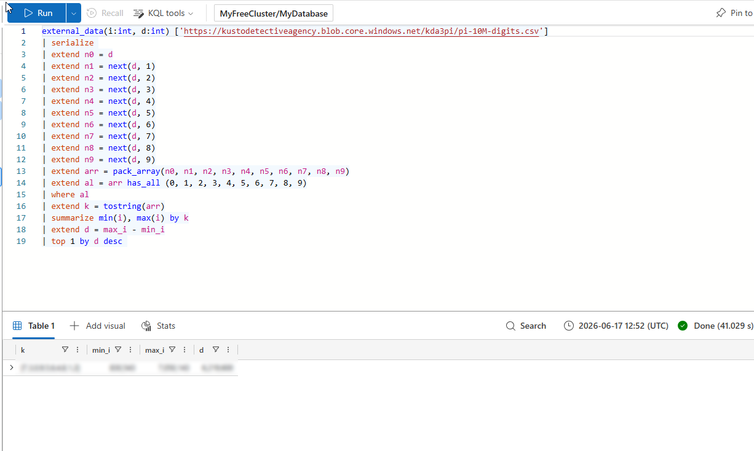Open the Stats tab

click(158, 326)
